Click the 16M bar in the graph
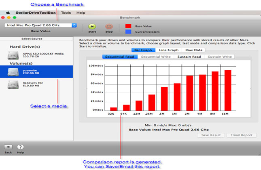This screenshot has height=170, width=261. pyautogui.click(x=228, y=90)
